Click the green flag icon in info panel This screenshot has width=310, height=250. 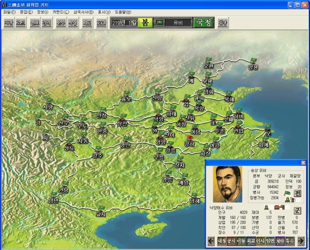click(287, 193)
